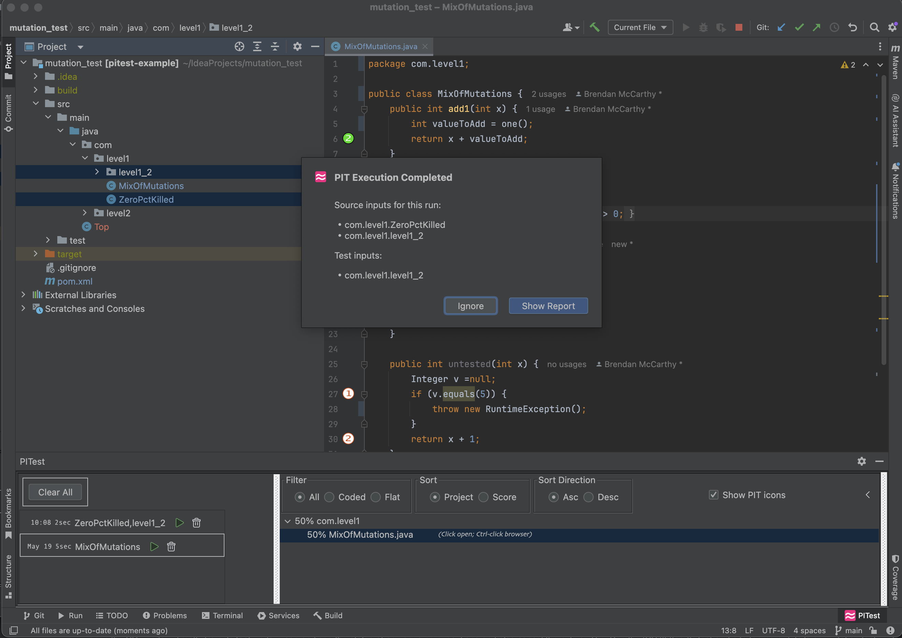The height and width of the screenshot is (638, 902).
Task: Click the Git push arrow icon
Action: pyautogui.click(x=816, y=27)
